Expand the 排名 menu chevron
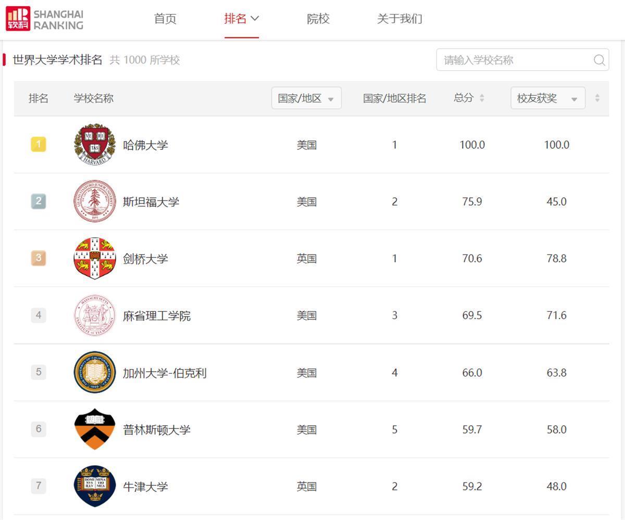The width and height of the screenshot is (625, 520). (x=255, y=19)
